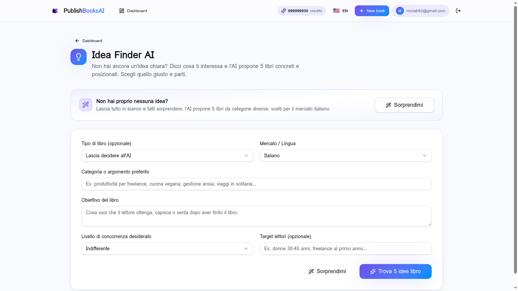Click the chevron of the Indifferente selector

246,249
